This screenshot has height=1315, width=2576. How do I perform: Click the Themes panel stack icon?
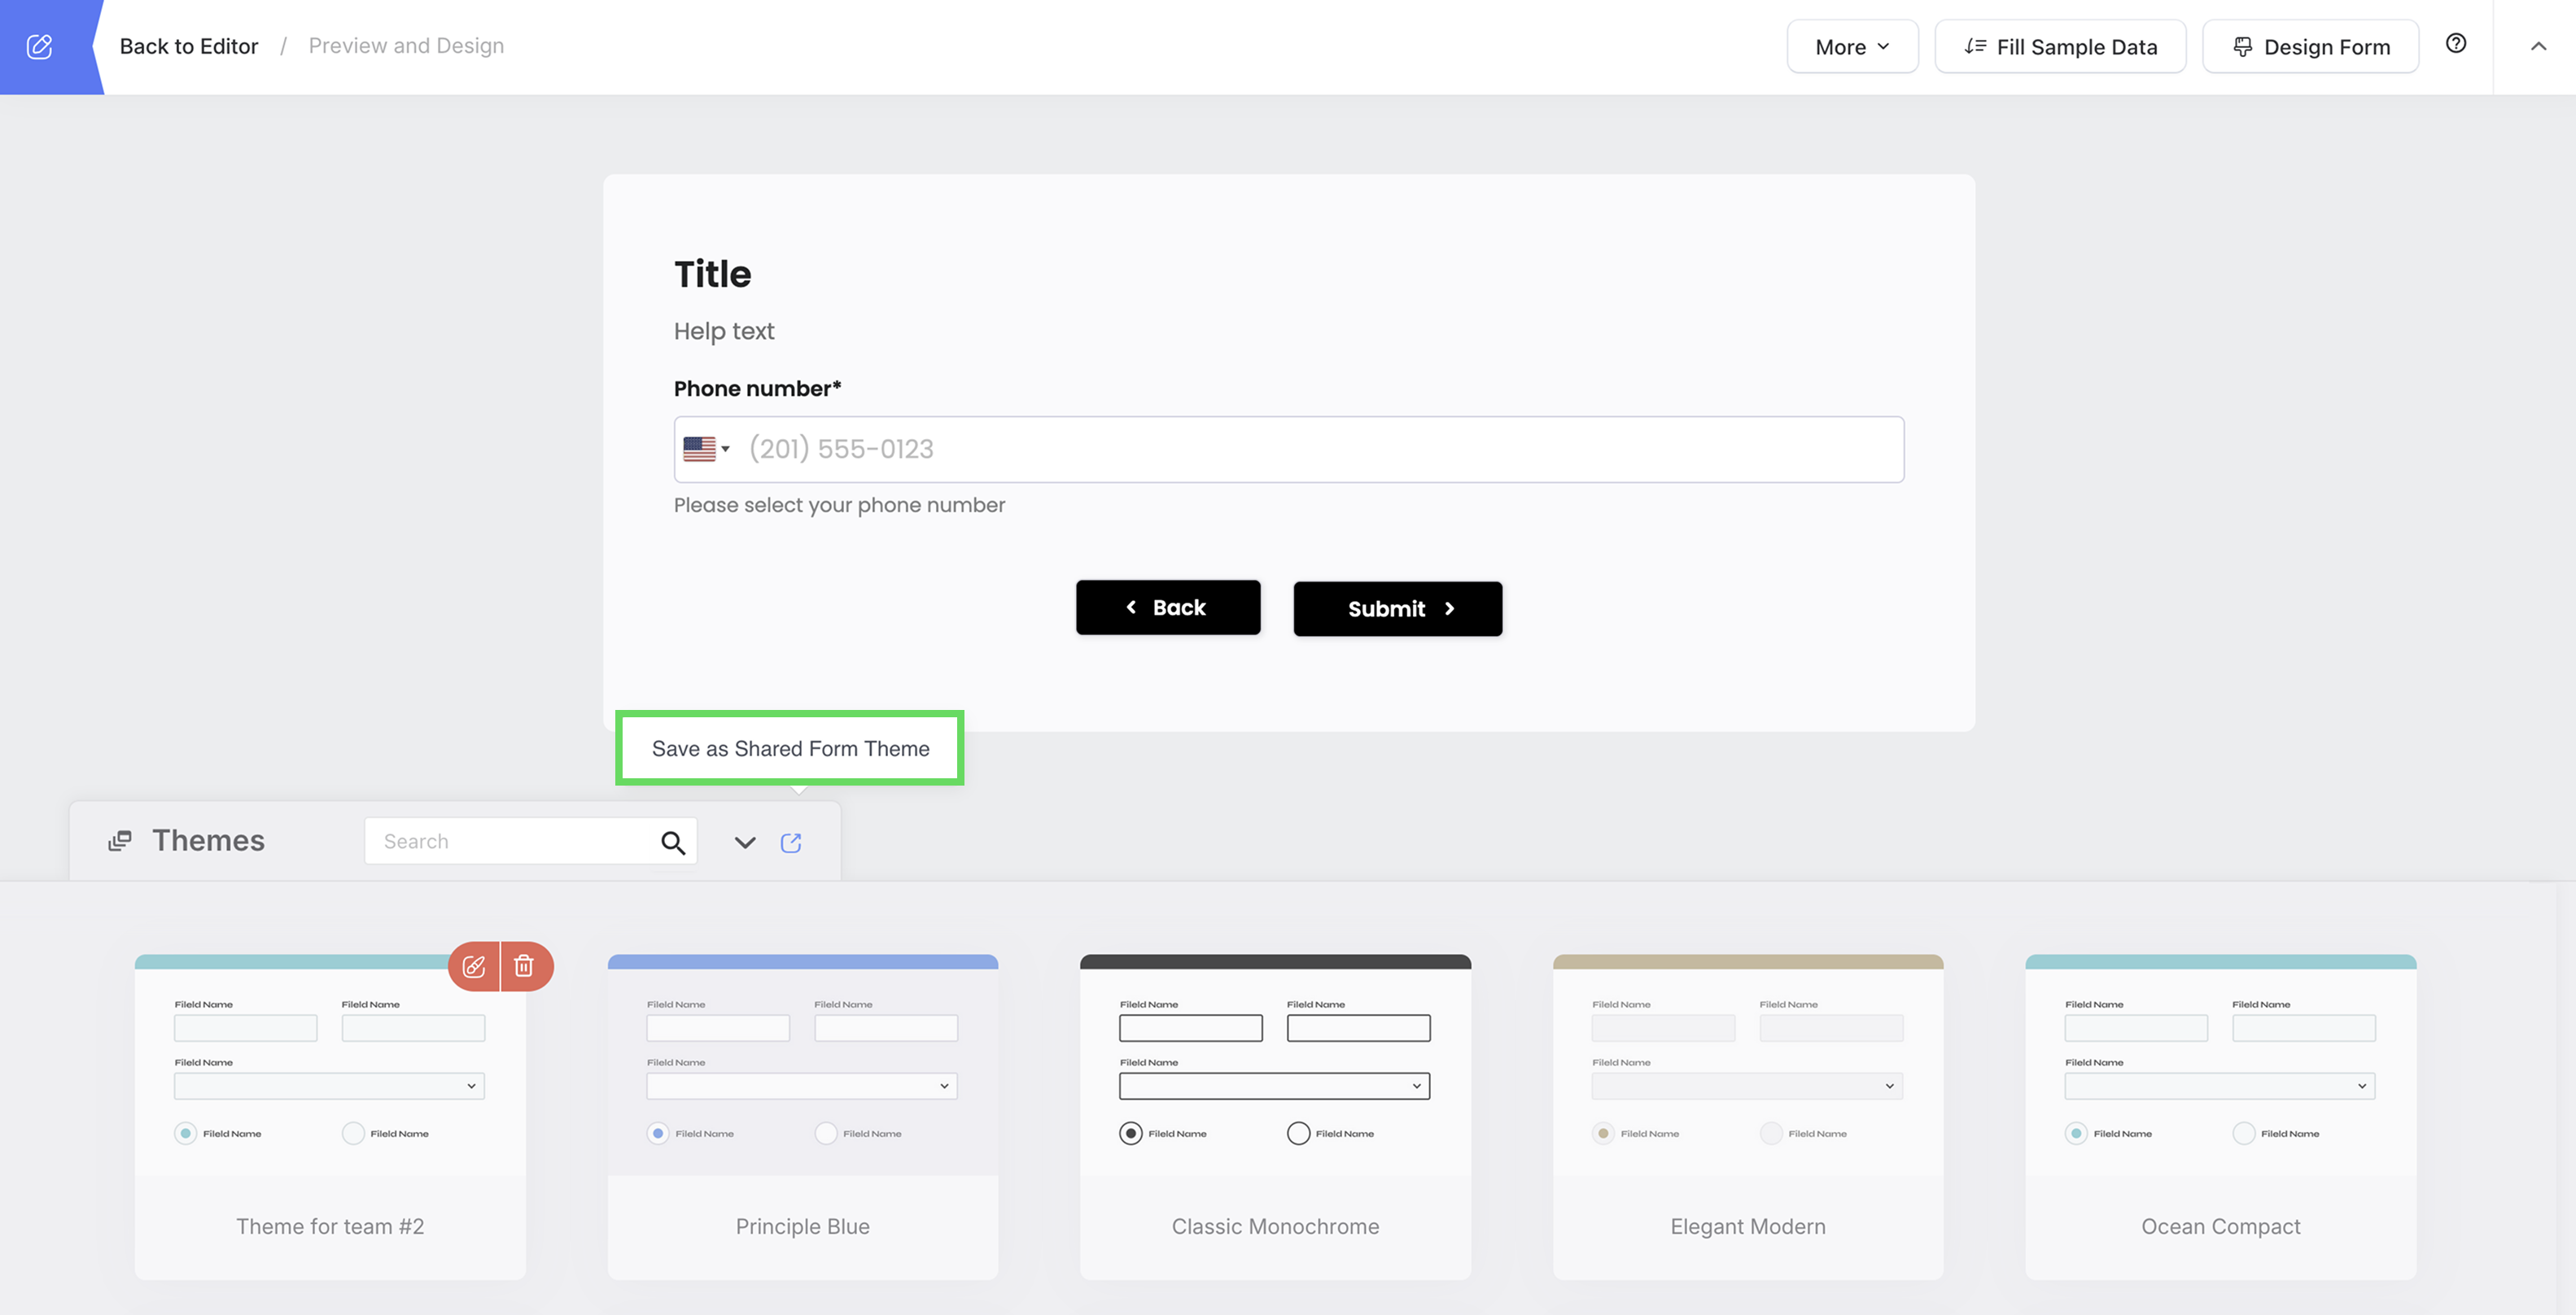pyautogui.click(x=120, y=842)
